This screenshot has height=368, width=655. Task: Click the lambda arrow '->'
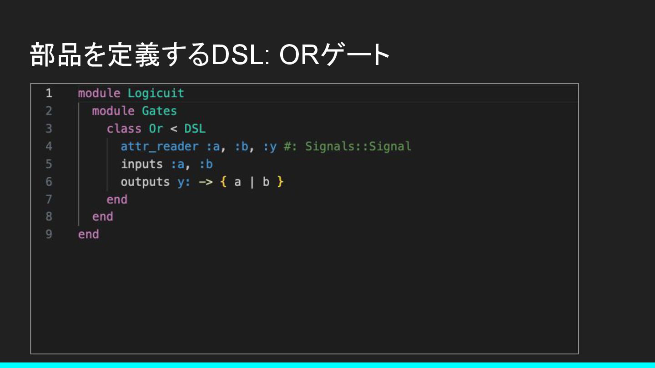tap(206, 182)
